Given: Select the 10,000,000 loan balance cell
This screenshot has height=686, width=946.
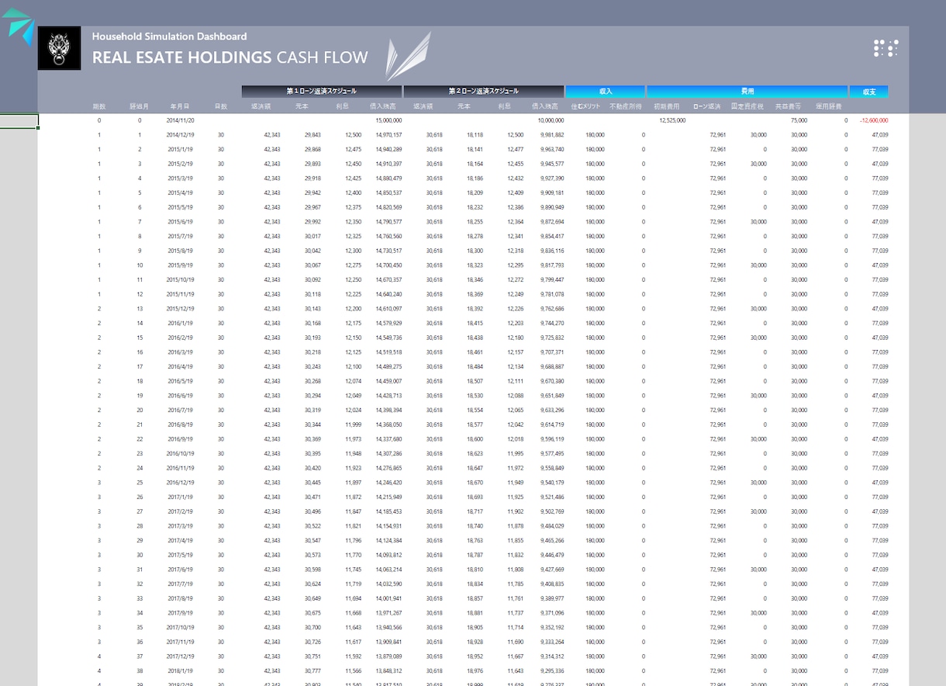Looking at the screenshot, I should [551, 120].
